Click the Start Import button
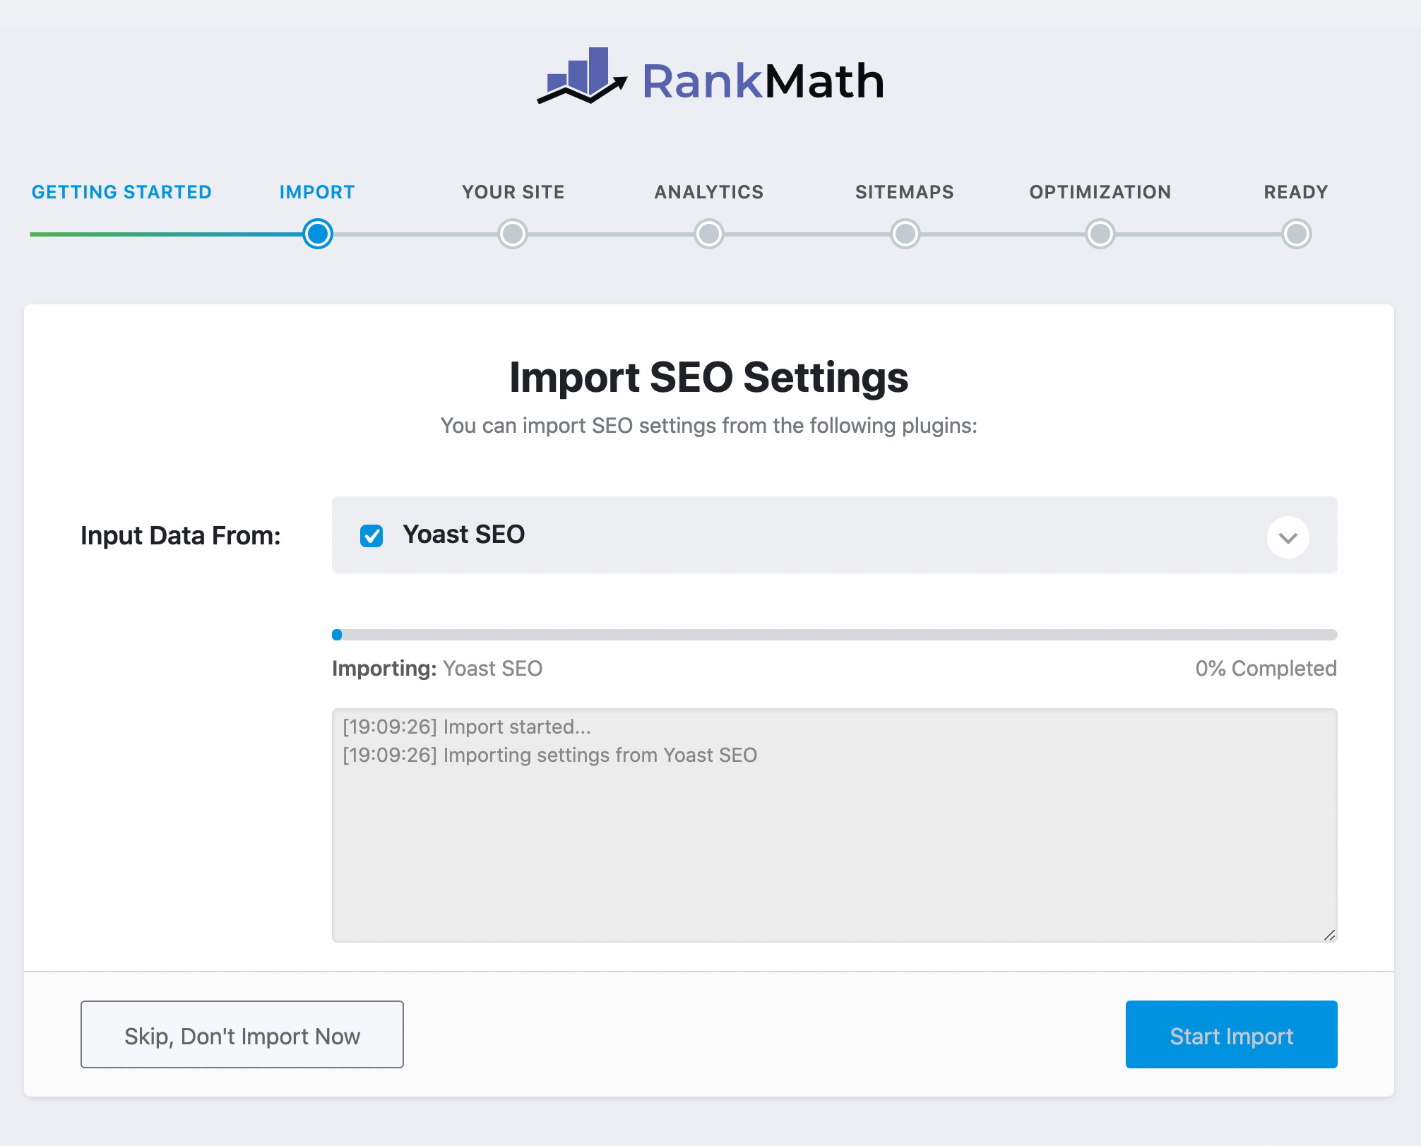The width and height of the screenshot is (1421, 1146). pyautogui.click(x=1232, y=1034)
